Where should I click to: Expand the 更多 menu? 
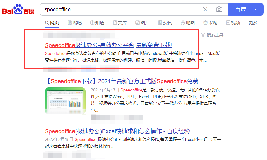(253, 23)
